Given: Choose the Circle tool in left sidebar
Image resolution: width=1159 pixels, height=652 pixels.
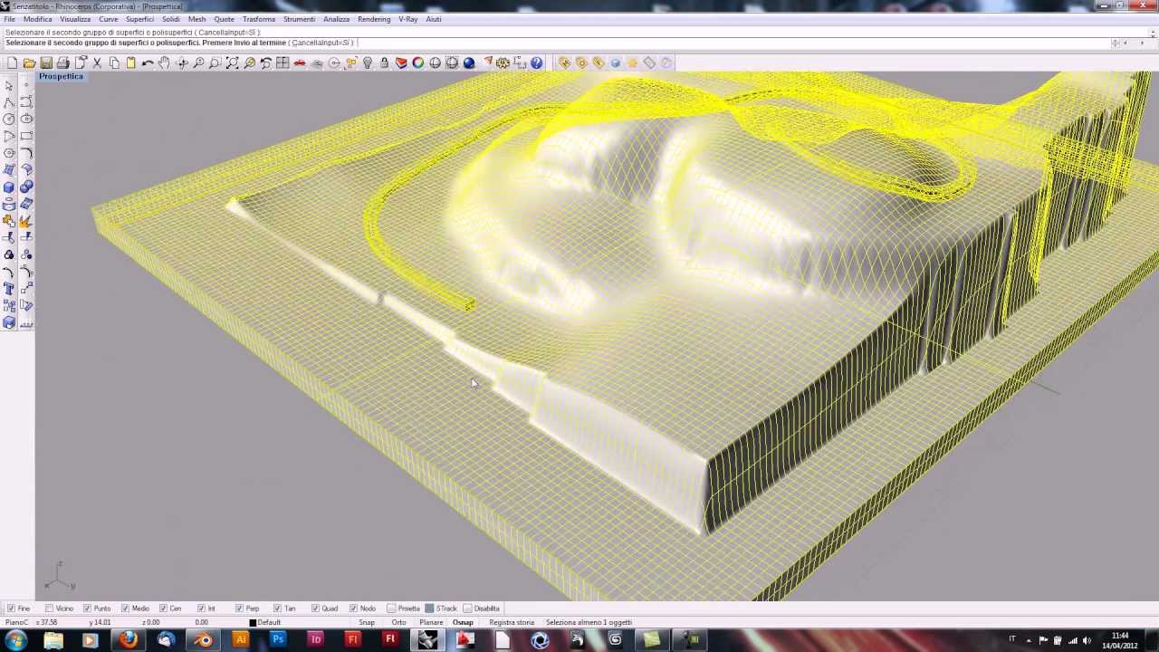Looking at the screenshot, I should 9,119.
